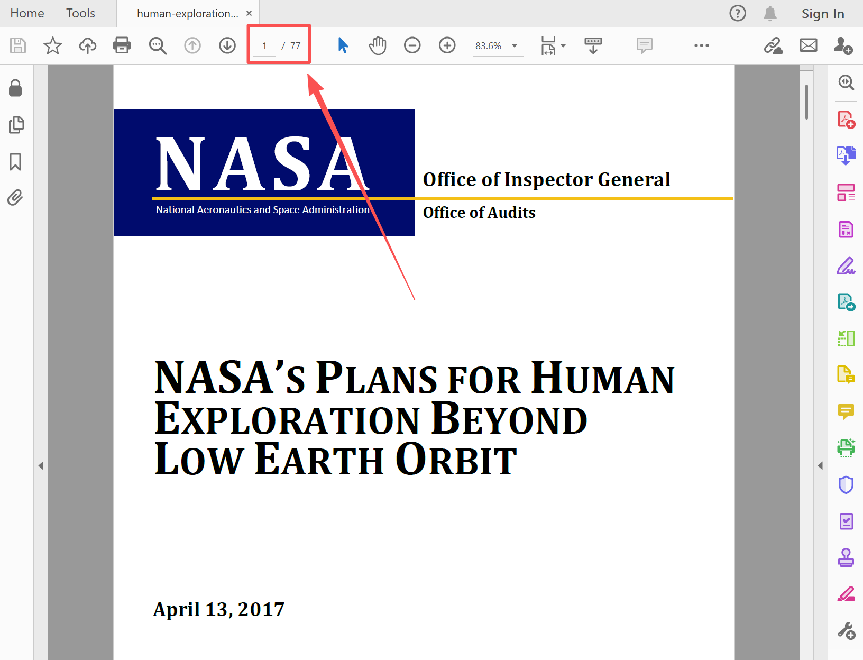Open the search tools magnifier in right pane

(846, 82)
